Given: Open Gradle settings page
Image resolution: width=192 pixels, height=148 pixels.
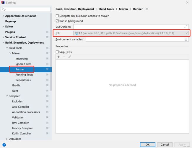Looking at the screenshot, I should click(16, 85).
